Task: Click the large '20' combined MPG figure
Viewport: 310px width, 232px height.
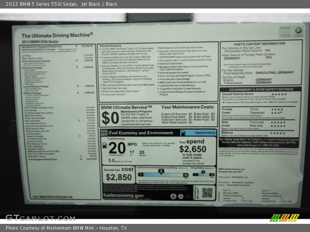Action: point(117,148)
